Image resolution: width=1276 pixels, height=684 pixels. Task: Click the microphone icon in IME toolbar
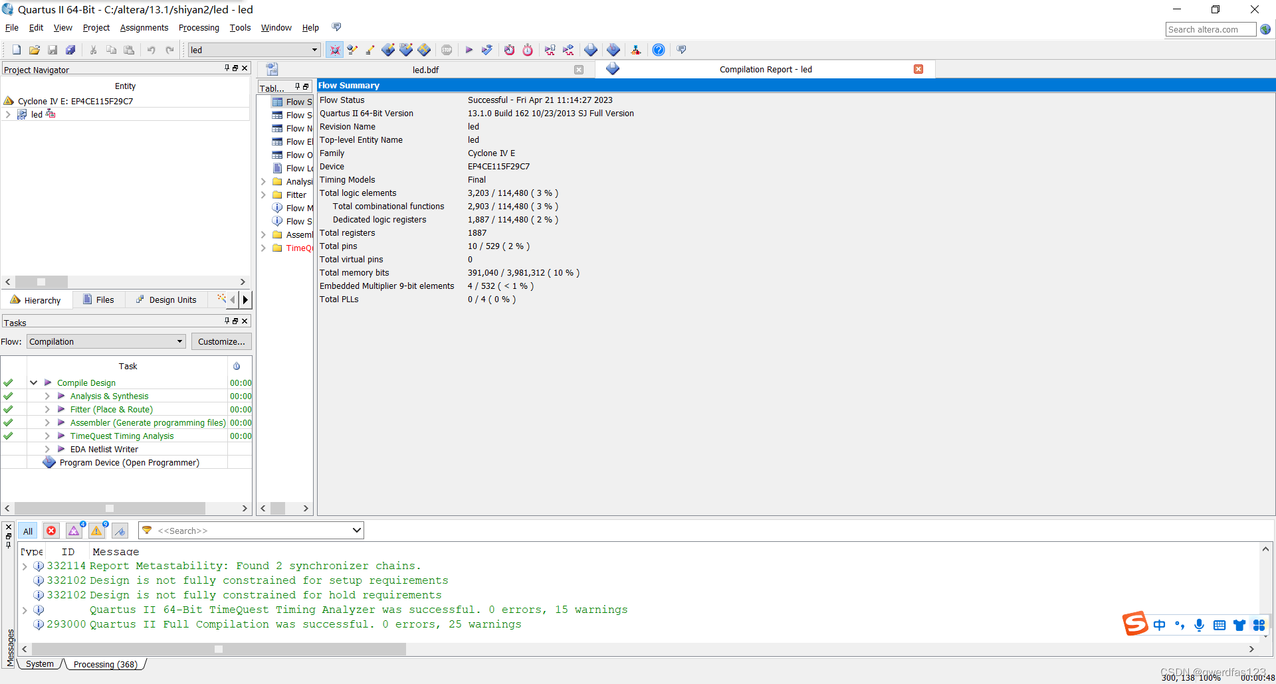coord(1199,625)
